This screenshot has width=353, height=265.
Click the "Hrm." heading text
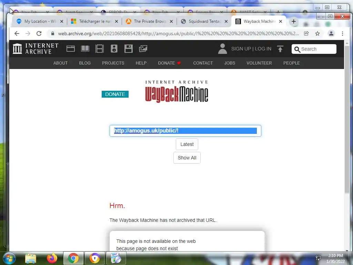point(117,206)
